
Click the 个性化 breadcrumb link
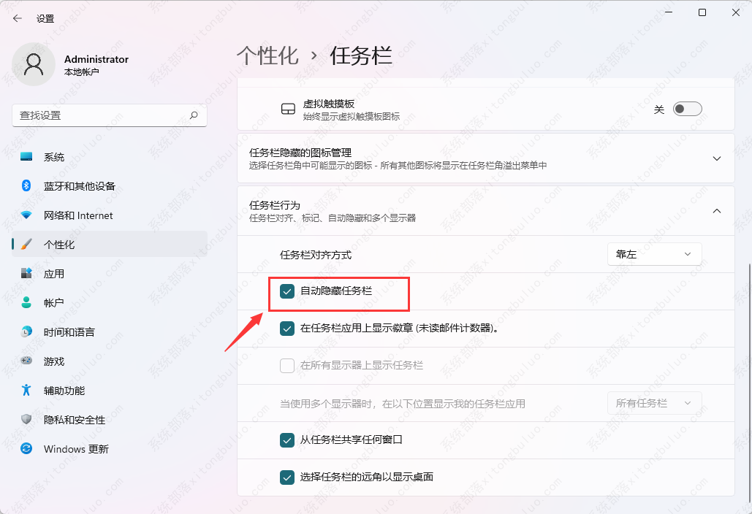267,55
